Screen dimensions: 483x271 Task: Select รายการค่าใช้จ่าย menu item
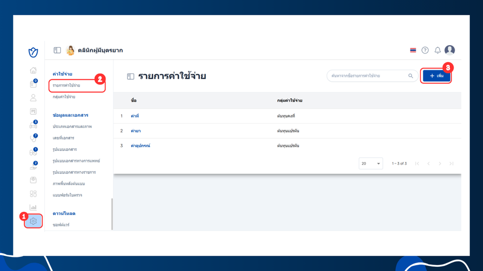coord(66,85)
